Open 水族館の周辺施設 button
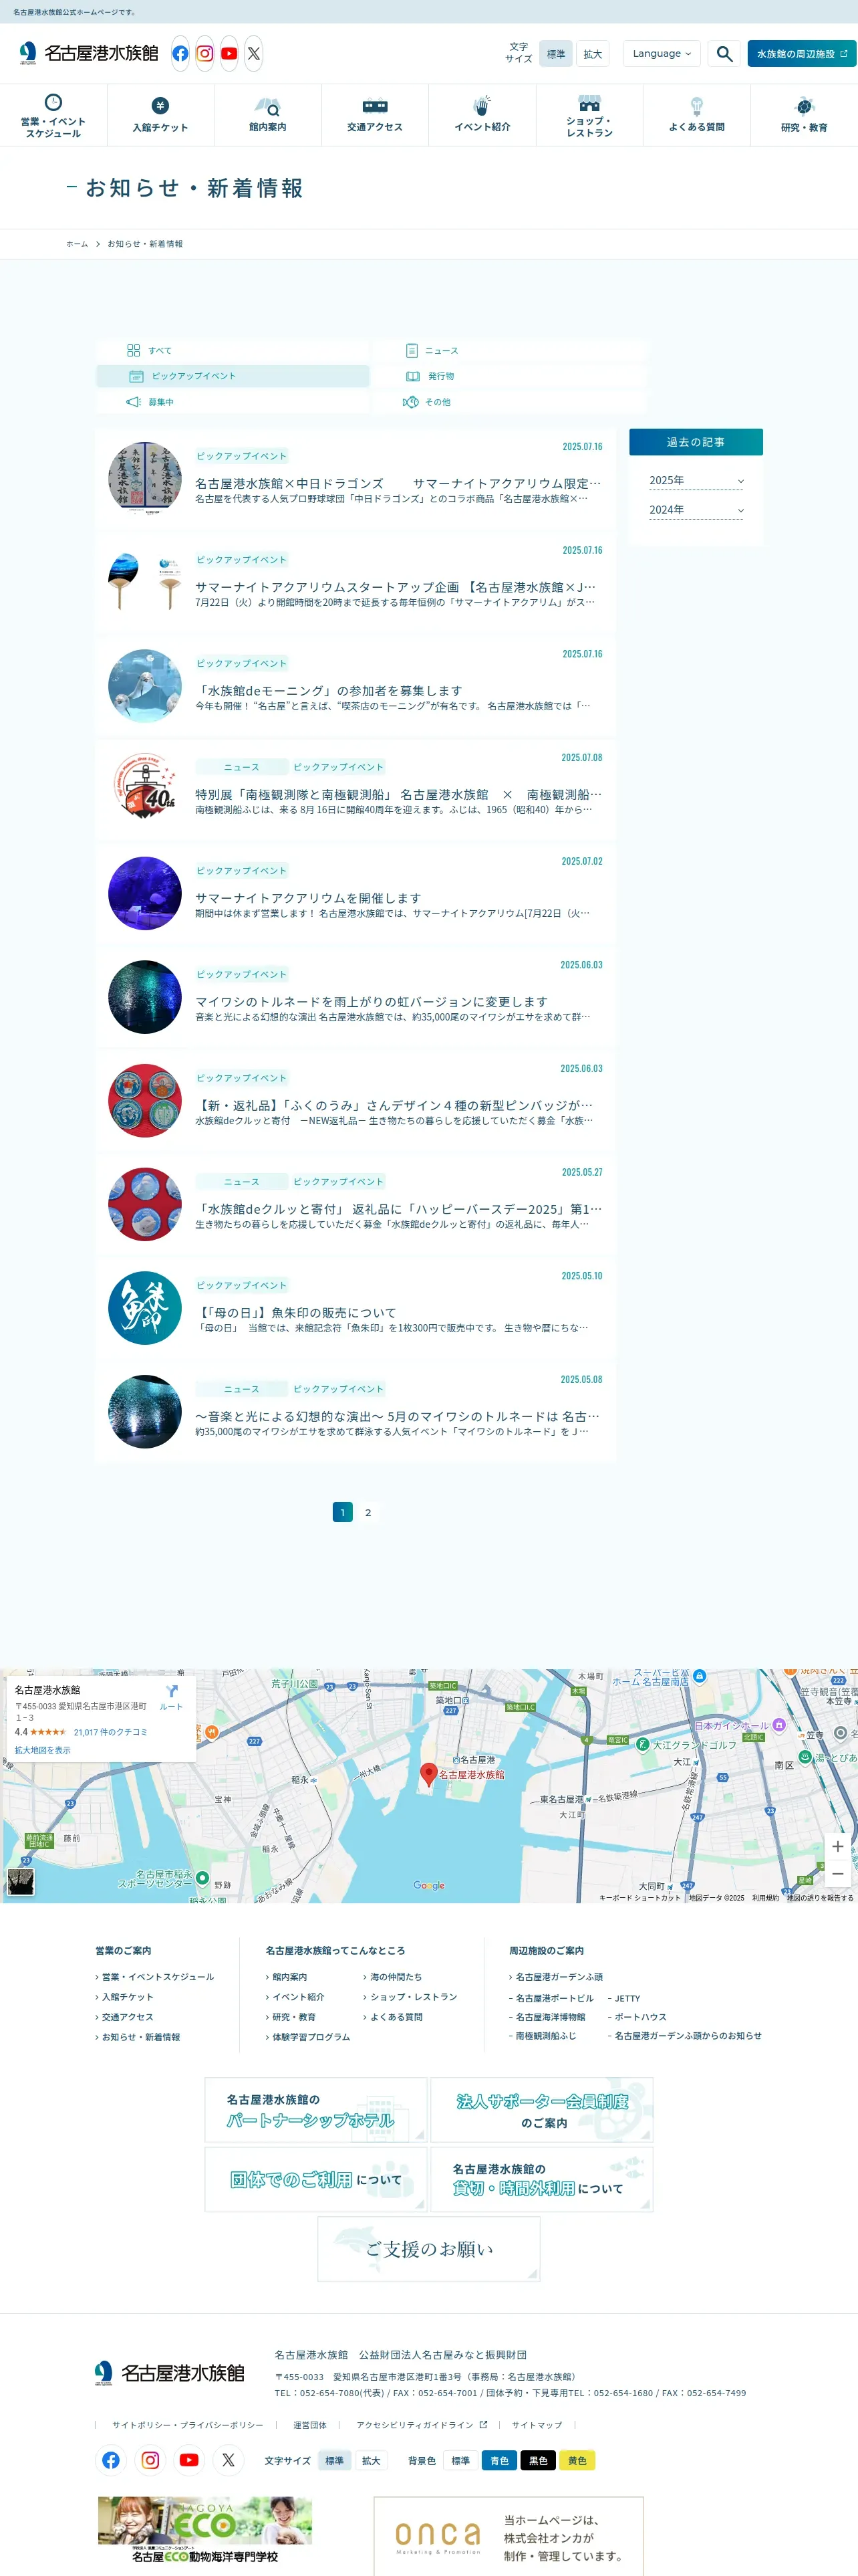This screenshot has width=858, height=2576. 801,54
